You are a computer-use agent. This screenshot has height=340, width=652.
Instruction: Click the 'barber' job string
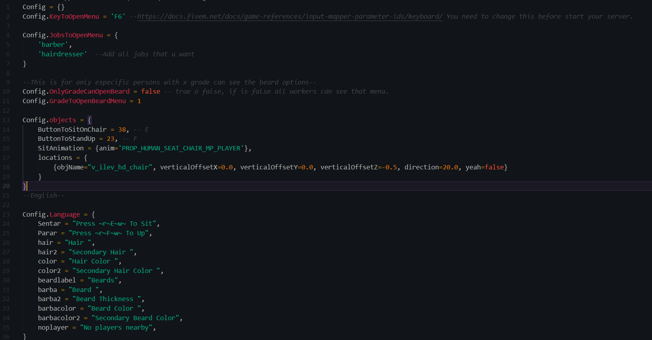53,45
